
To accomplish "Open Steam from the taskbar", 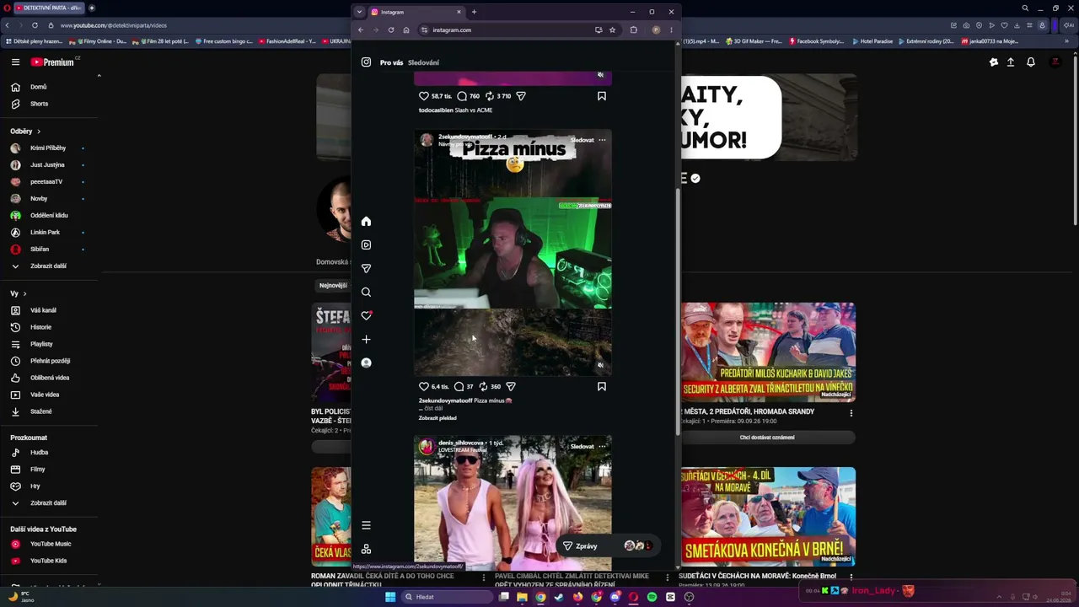I will coord(559,597).
